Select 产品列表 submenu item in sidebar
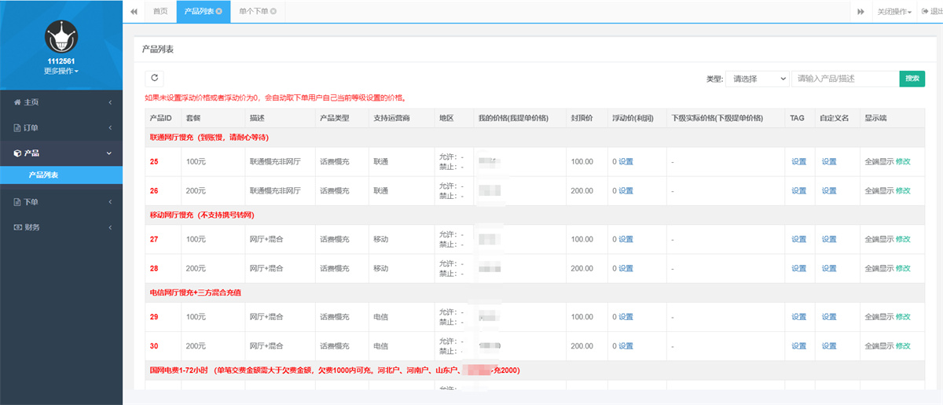This screenshot has width=943, height=405. click(x=43, y=175)
